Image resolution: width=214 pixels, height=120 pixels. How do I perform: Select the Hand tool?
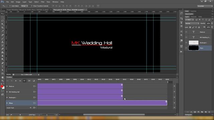pyautogui.click(x=2, y=77)
